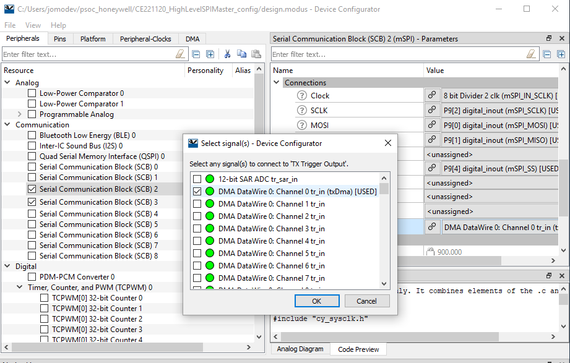Screen dimensions: 570x363
Task: Collapse the Connections parameter section
Action: tap(277, 82)
